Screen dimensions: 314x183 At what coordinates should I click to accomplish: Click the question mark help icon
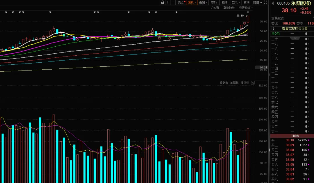pos(273,29)
